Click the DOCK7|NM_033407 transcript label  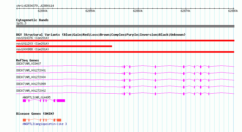[29, 64]
